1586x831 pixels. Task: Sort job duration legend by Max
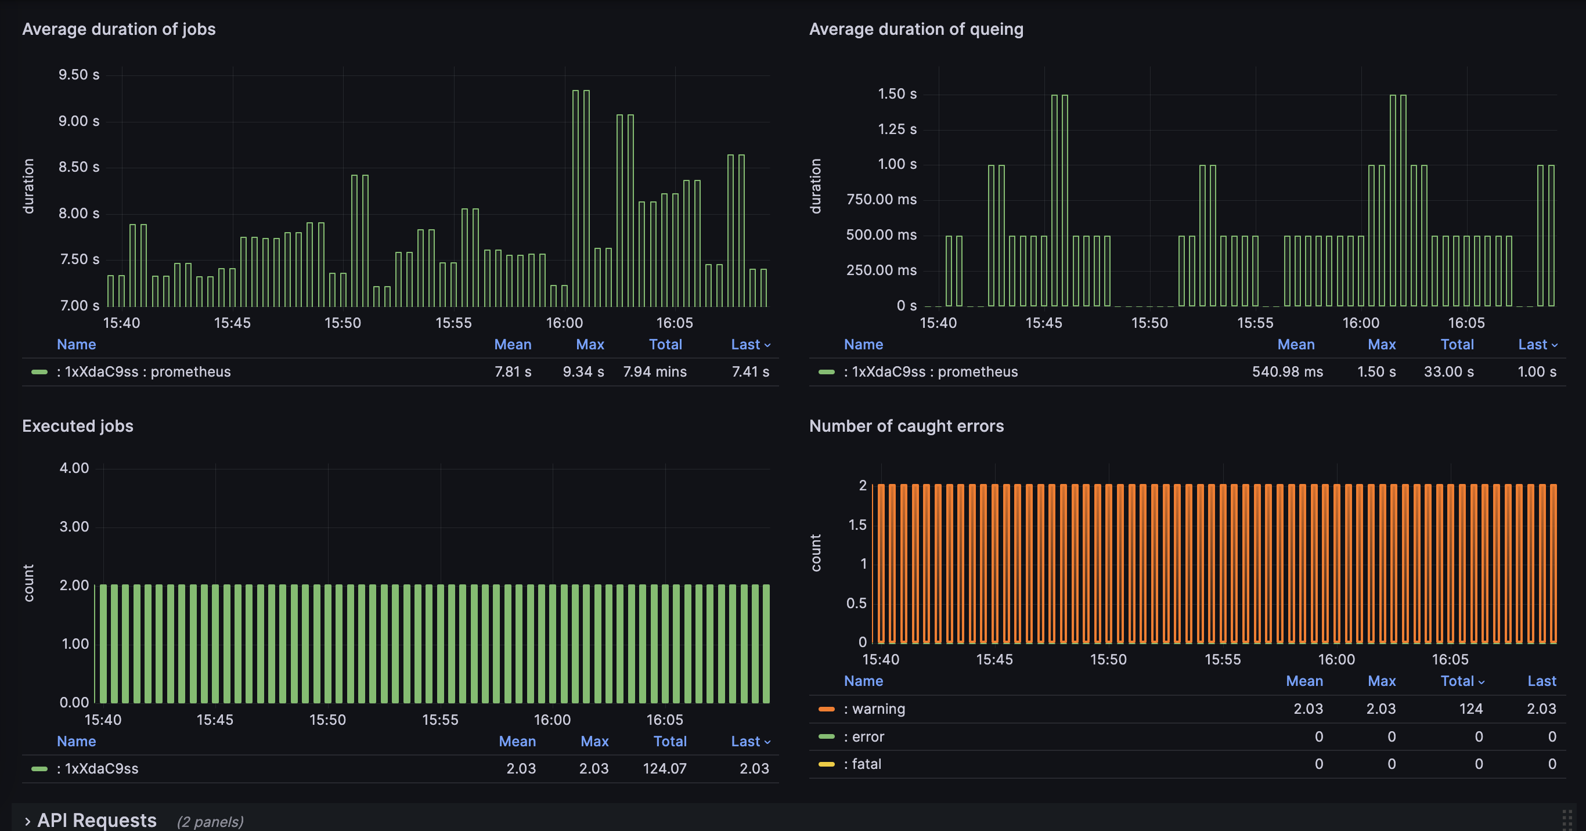click(x=589, y=345)
